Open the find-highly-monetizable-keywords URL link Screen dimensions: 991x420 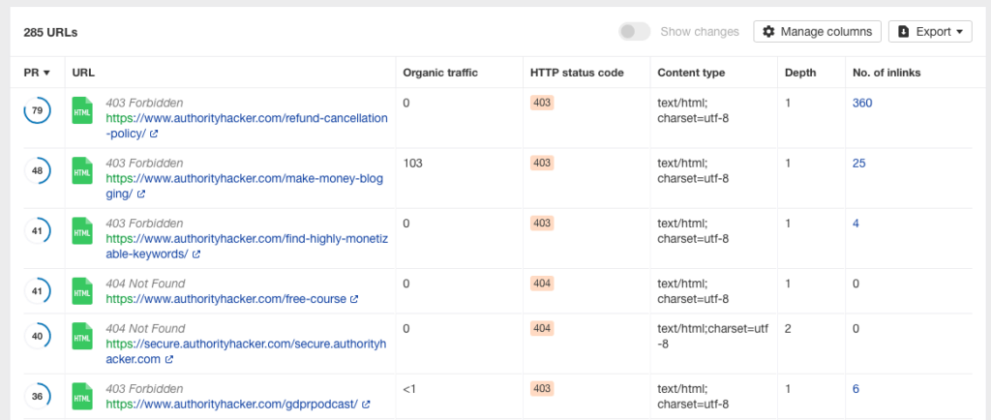pos(247,247)
